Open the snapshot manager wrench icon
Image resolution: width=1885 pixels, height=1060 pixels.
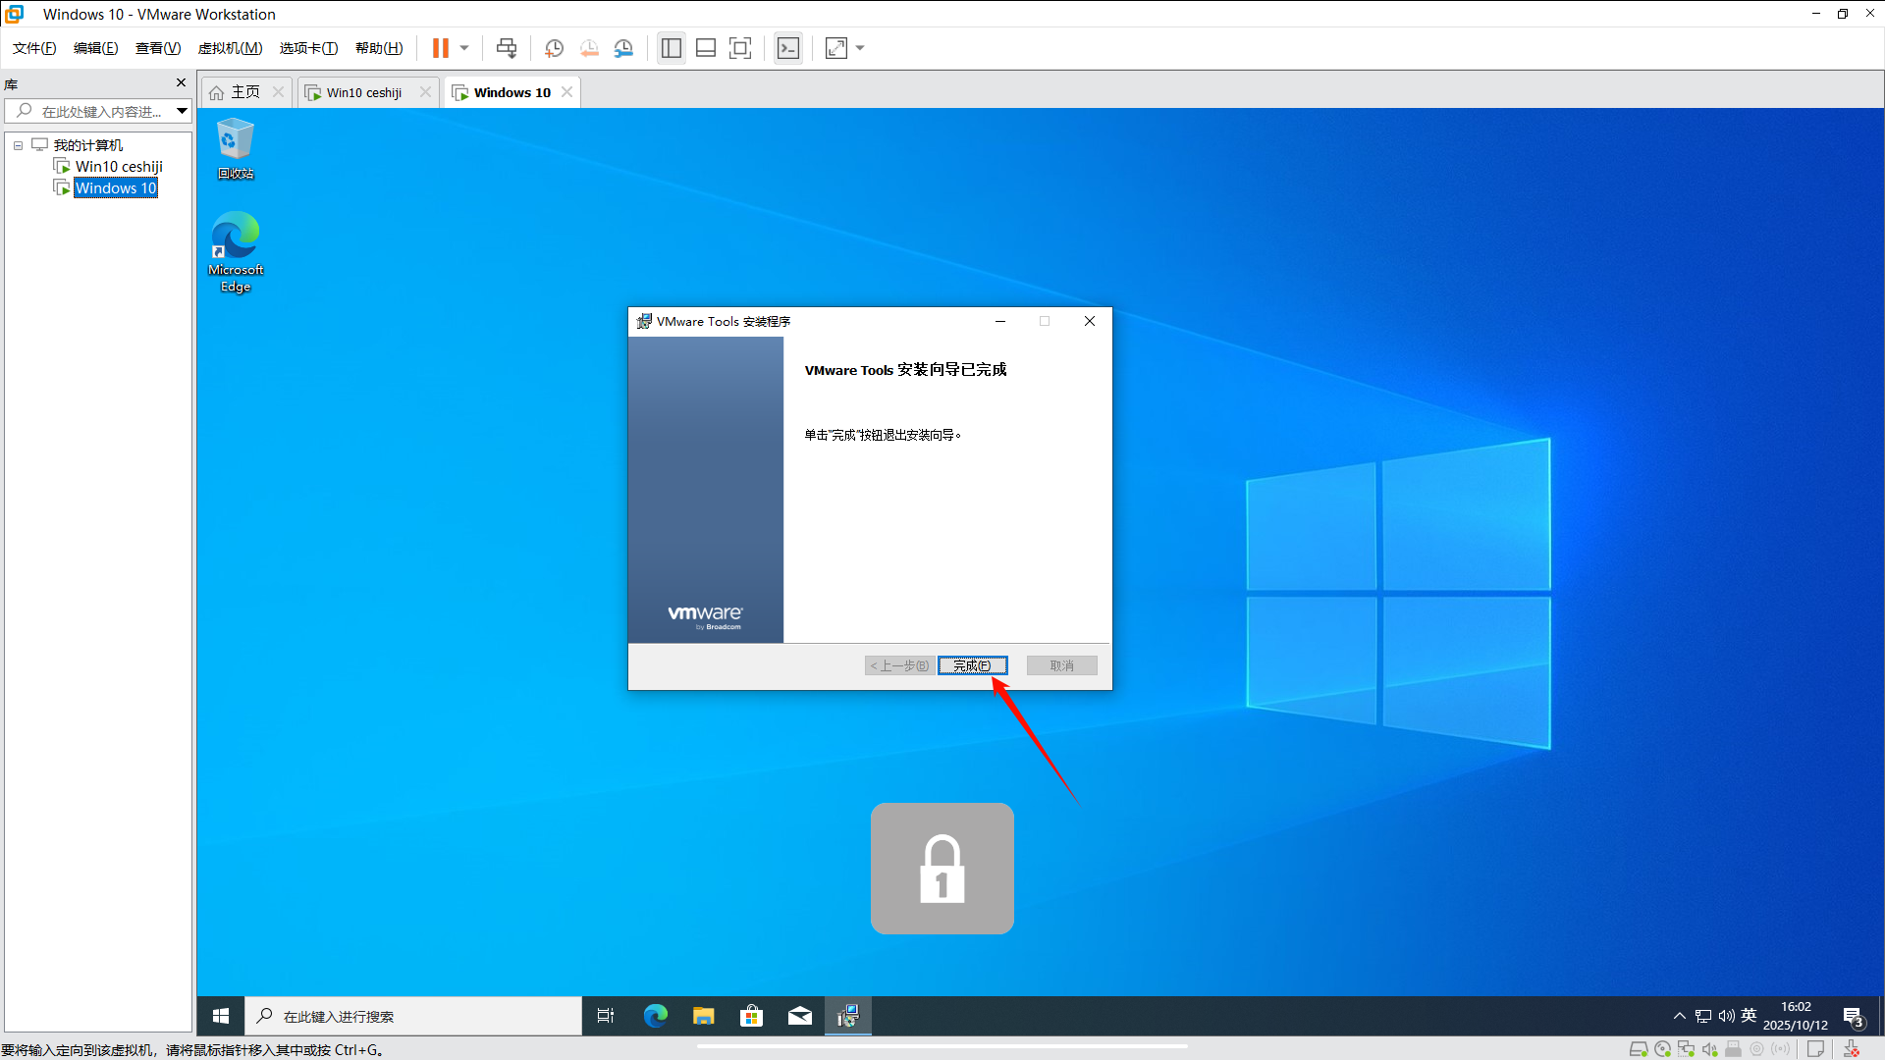pyautogui.click(x=623, y=48)
